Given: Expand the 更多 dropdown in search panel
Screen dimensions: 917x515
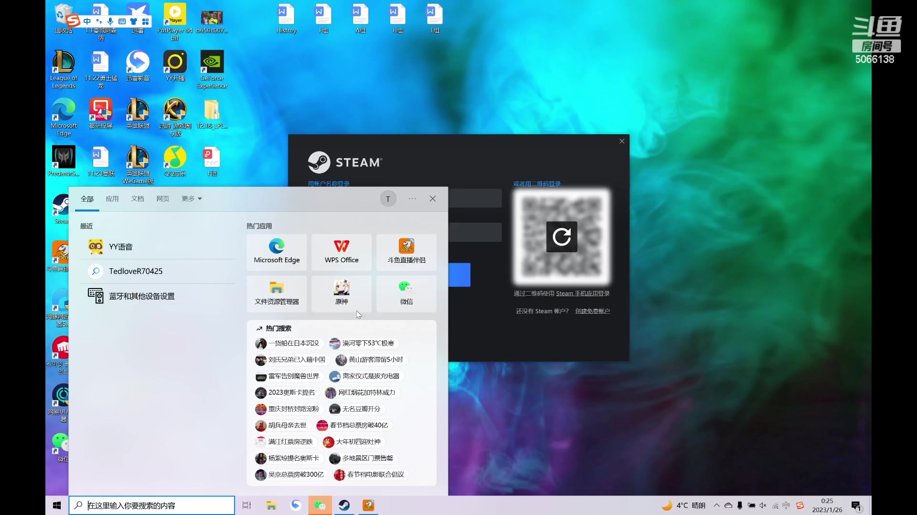Looking at the screenshot, I should pos(192,199).
